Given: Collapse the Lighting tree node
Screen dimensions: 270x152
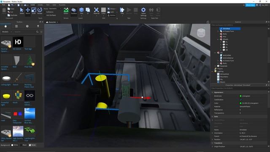Looking at the screenshot, I should tap(212, 71).
